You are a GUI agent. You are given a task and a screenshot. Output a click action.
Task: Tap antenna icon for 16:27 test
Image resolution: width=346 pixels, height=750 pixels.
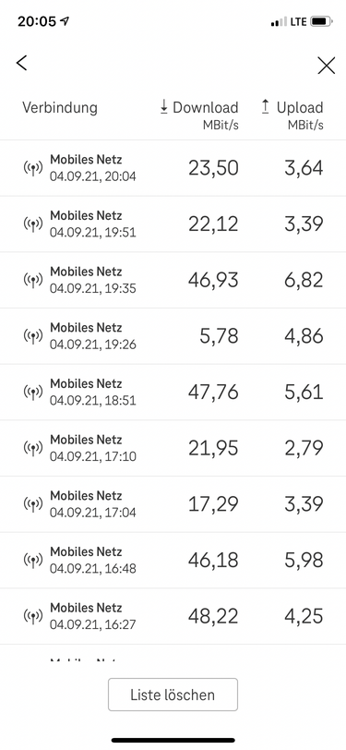click(x=33, y=616)
